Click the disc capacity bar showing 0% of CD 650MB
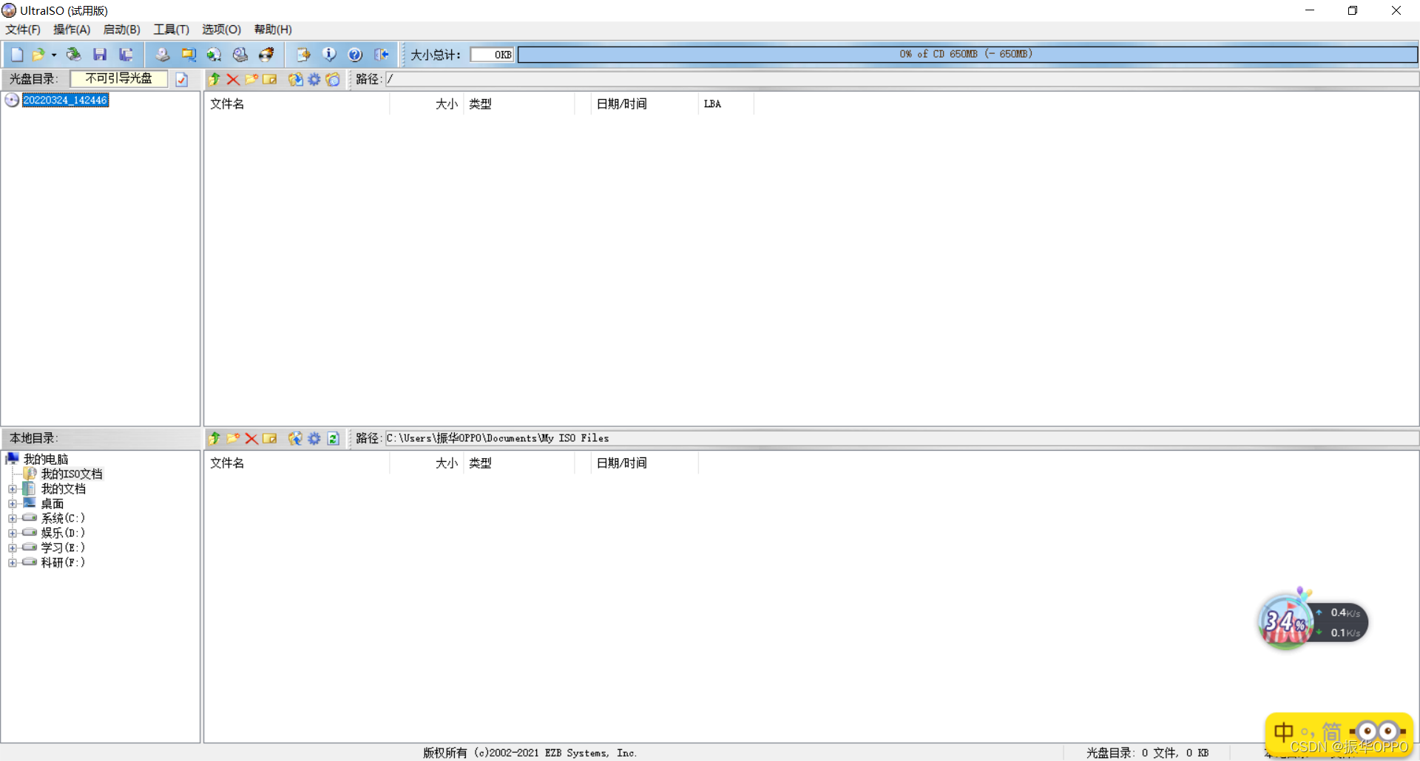Viewport: 1420px width, 761px height. 967,54
